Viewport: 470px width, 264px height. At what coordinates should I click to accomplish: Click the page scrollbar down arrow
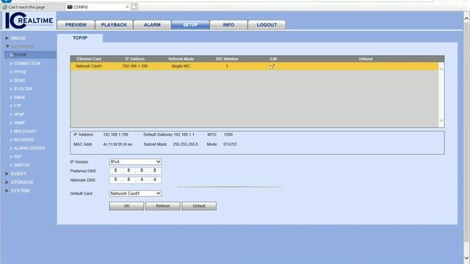pos(466,257)
